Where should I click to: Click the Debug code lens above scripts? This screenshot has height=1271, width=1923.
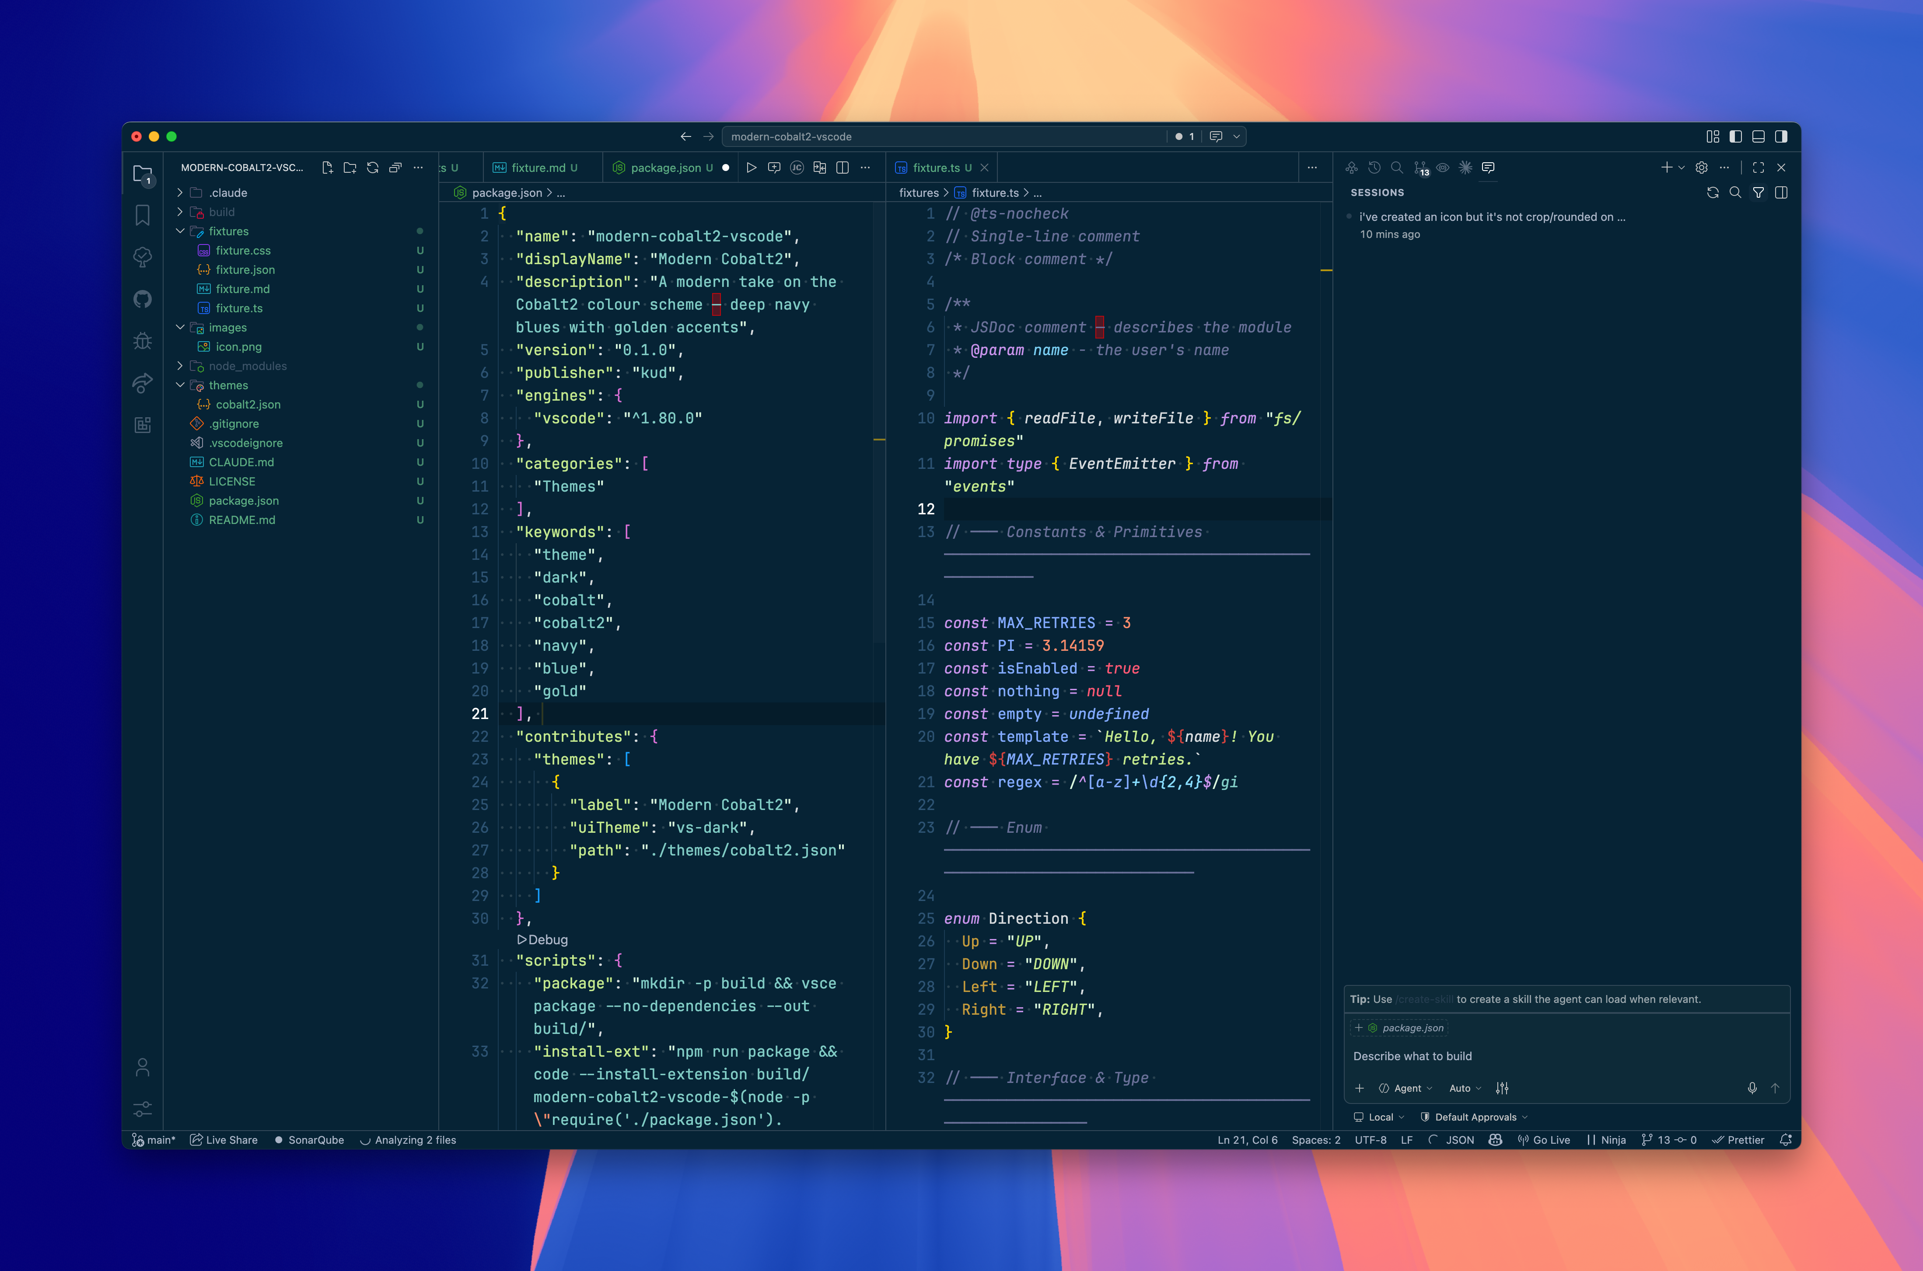[x=542, y=939]
